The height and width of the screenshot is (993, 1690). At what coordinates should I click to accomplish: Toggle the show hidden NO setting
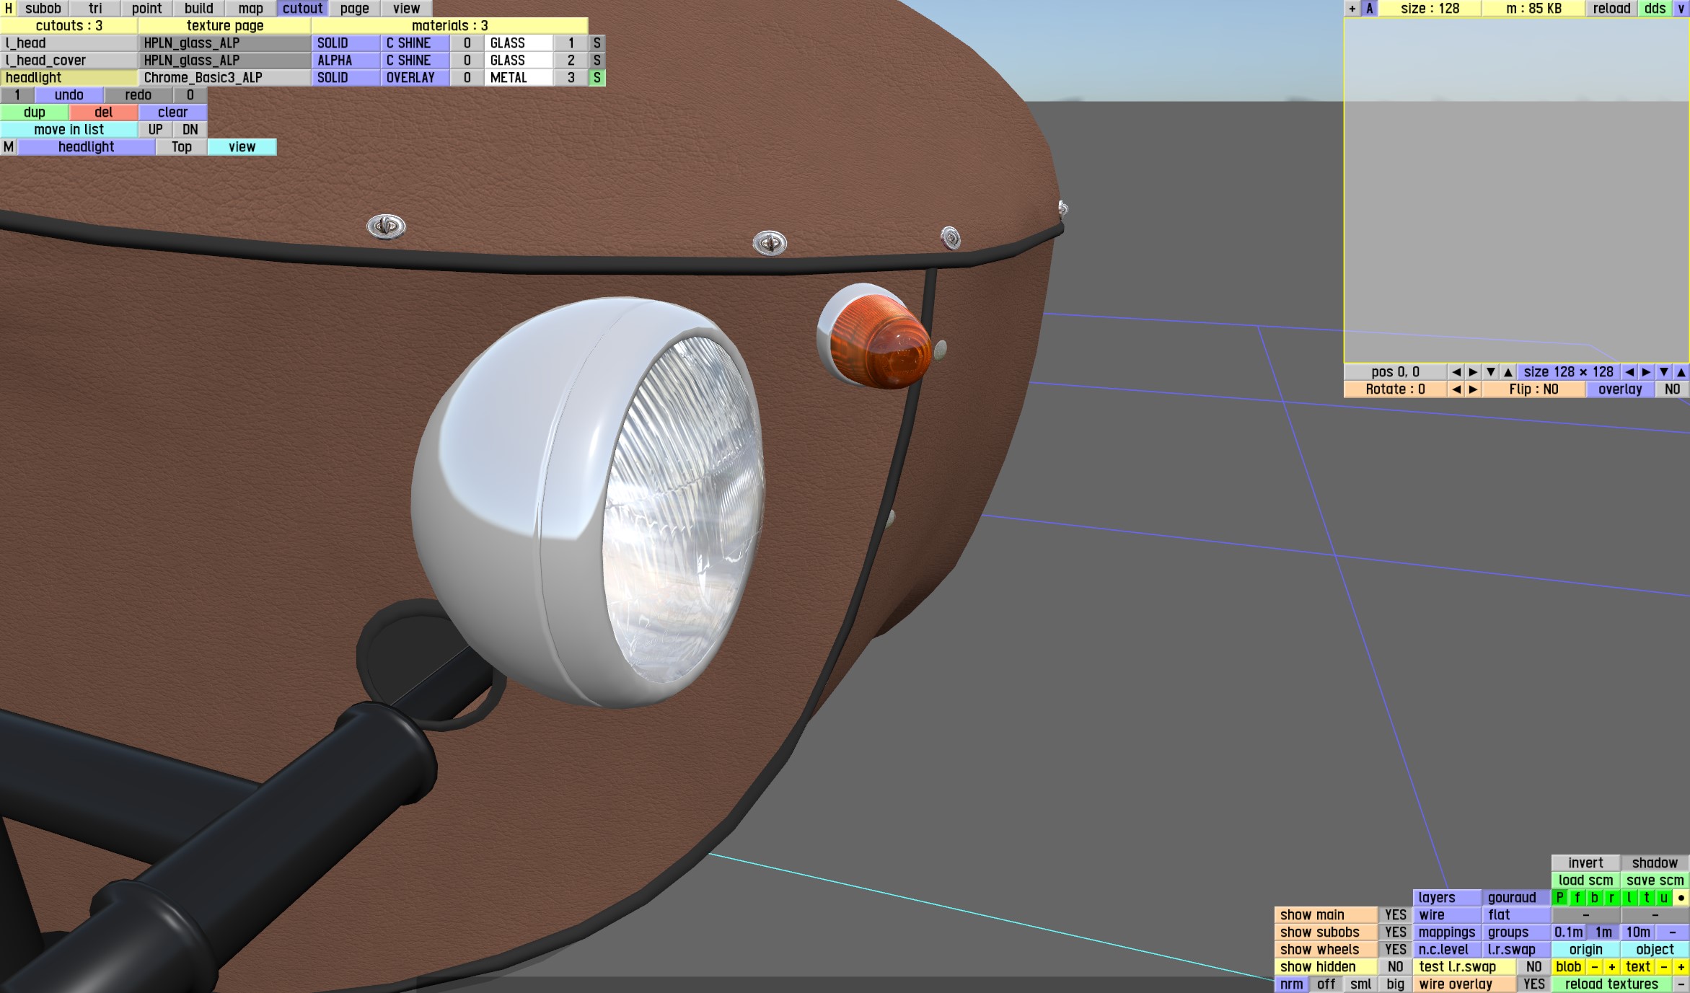tap(1395, 967)
